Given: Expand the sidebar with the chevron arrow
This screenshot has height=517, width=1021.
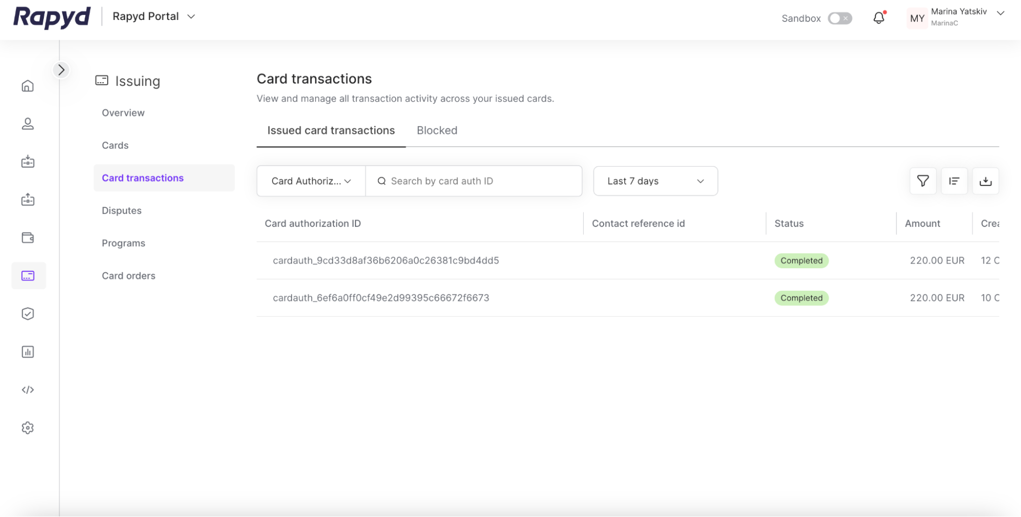Looking at the screenshot, I should point(61,69).
